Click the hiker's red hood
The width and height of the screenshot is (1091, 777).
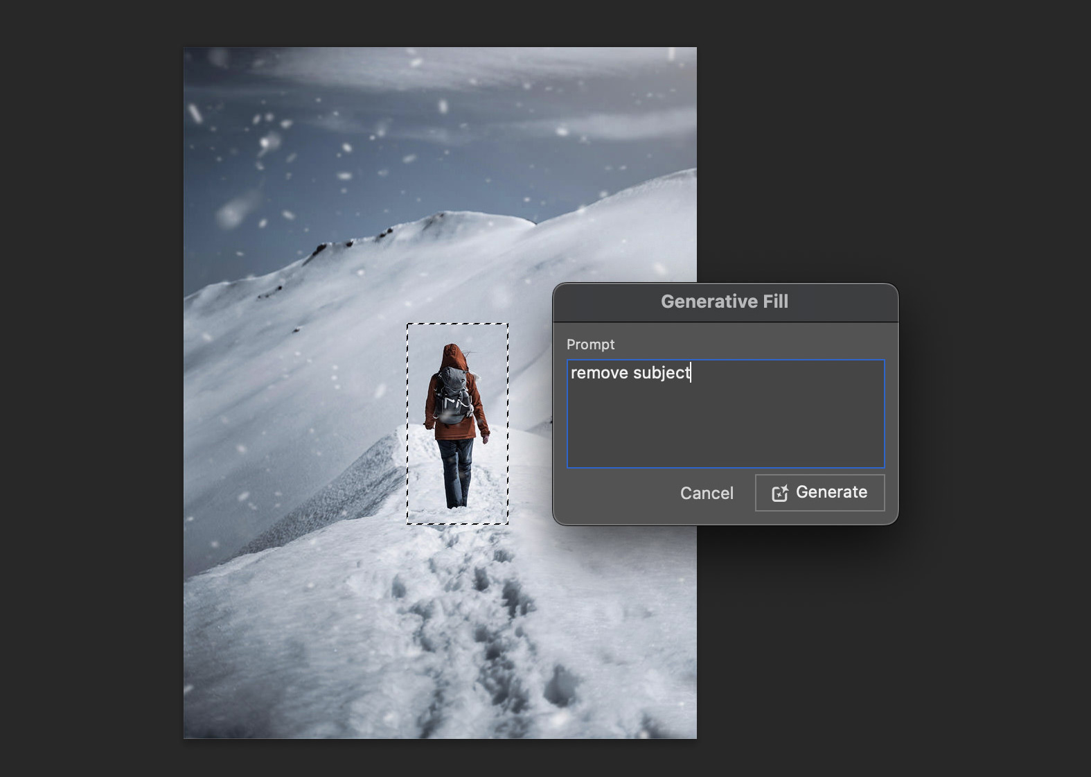(x=453, y=356)
